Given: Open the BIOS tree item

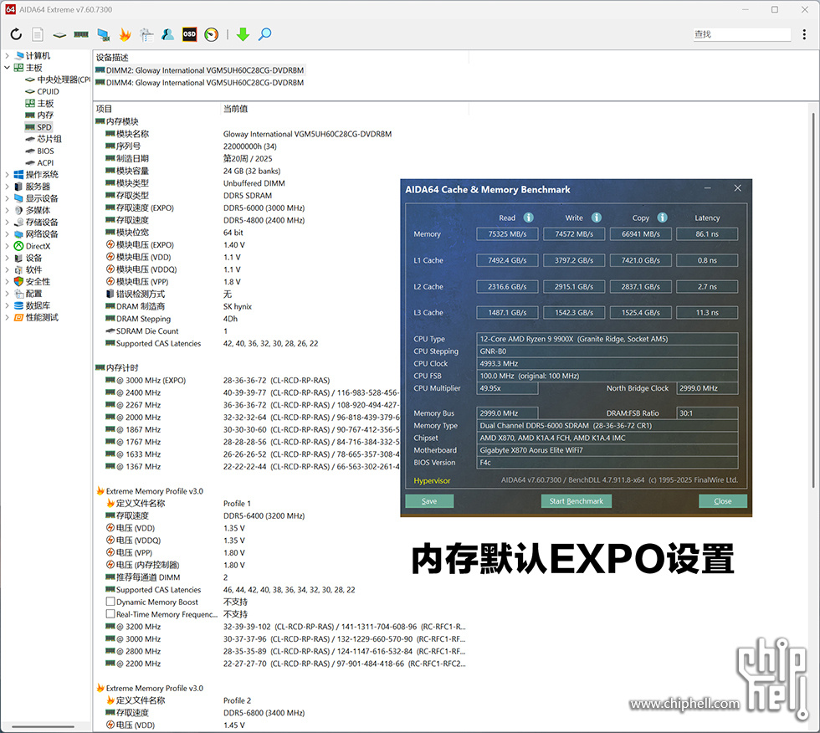Looking at the screenshot, I should coord(40,151).
